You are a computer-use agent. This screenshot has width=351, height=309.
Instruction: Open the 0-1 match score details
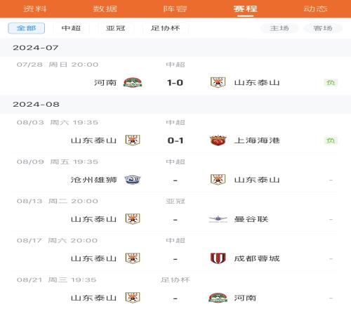175,140
